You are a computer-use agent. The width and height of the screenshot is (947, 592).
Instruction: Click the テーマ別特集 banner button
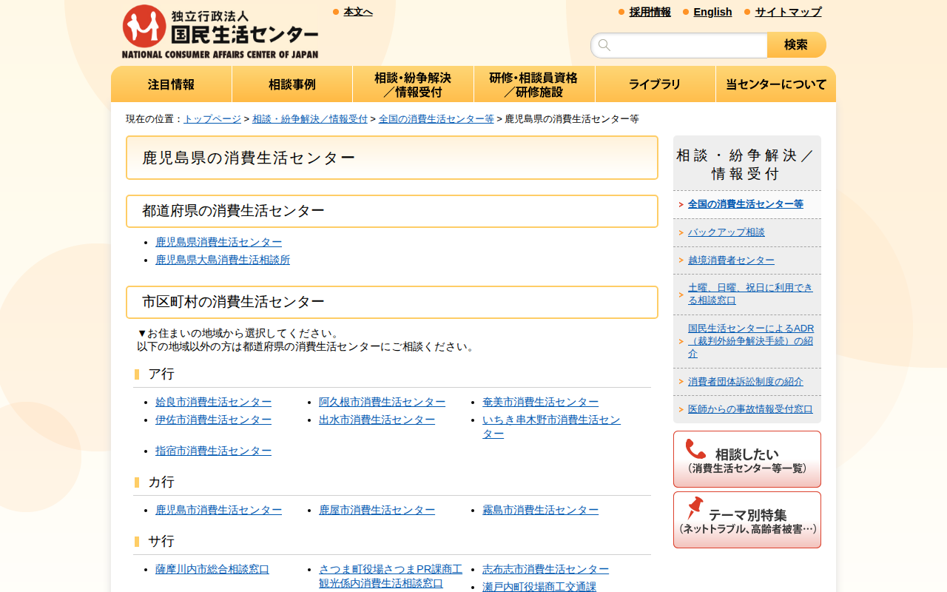click(747, 519)
